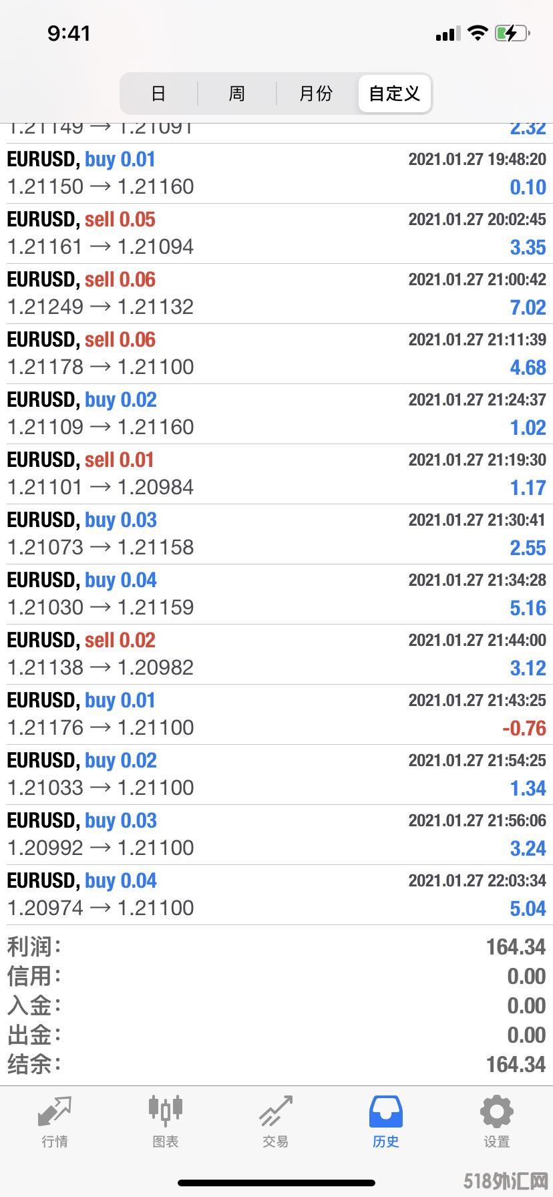The image size is (553, 1197).
Task: Tap the 9:41 status bar clock
Action: click(x=69, y=33)
